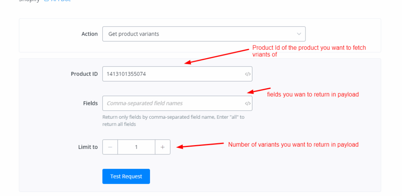Click the red 'fields you wan to return' note

pos(312,94)
